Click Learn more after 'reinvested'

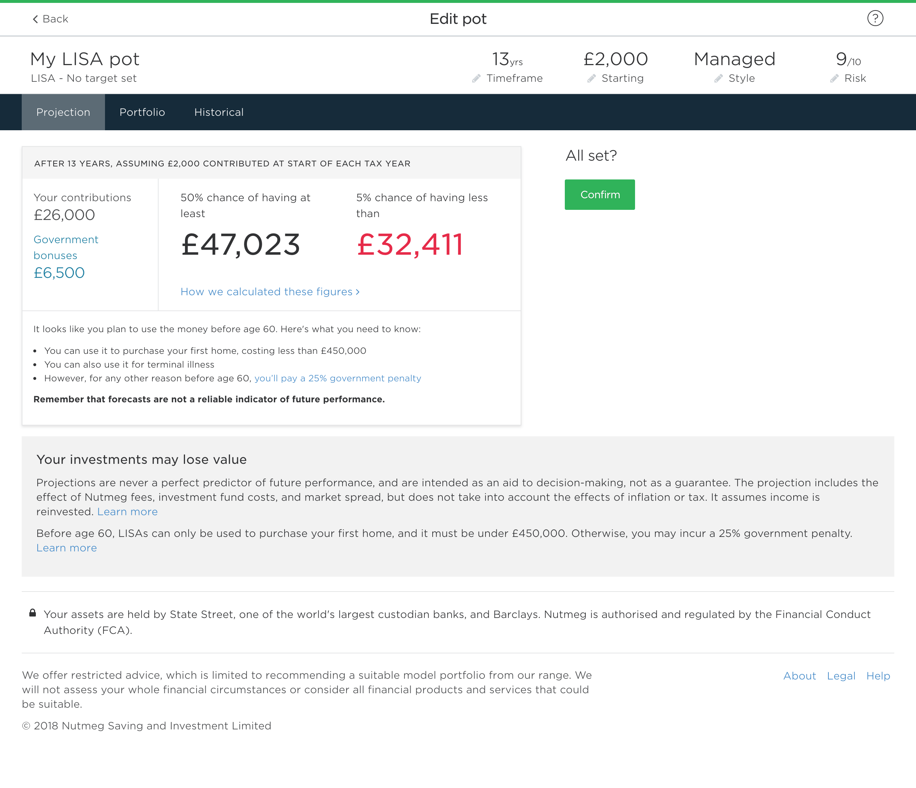pyautogui.click(x=127, y=512)
